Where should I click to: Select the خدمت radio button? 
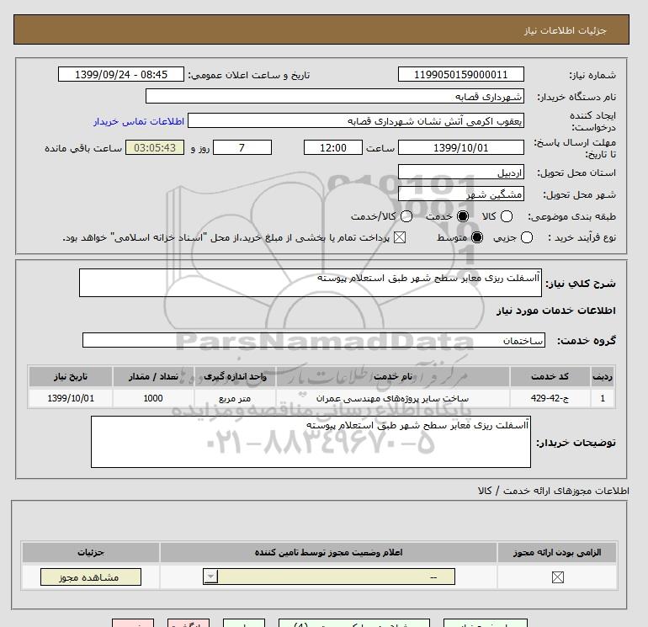pos(463,216)
